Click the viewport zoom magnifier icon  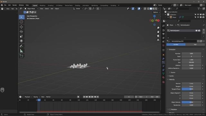pos(158,28)
